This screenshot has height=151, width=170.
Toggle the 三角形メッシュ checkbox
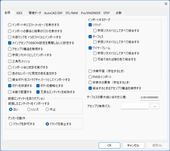pos(10,61)
